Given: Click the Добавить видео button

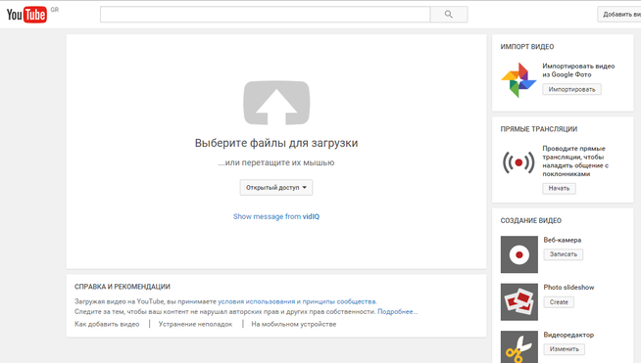Looking at the screenshot, I should pos(619,15).
